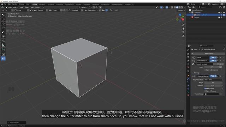The image size is (226, 127).
Task: Adjust the Threshold value slider
Action: tap(213, 85)
